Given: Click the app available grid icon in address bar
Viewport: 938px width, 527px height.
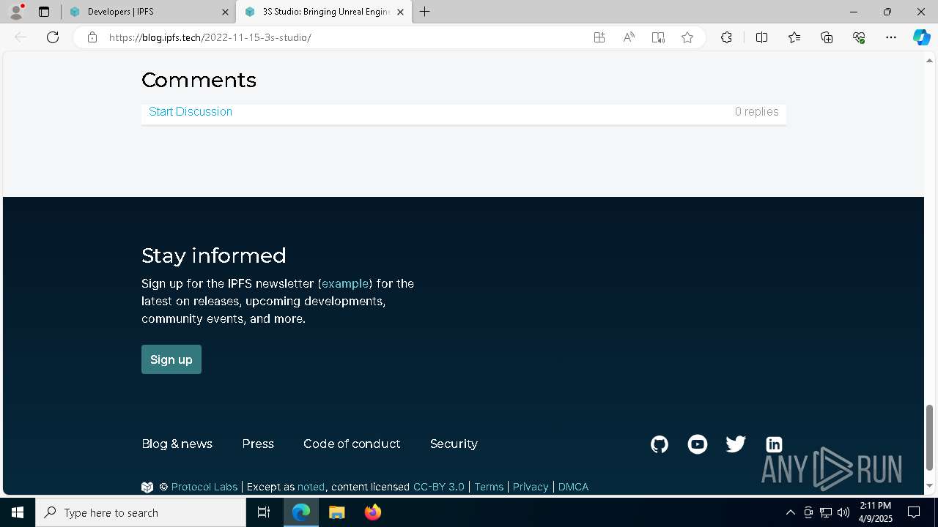Looking at the screenshot, I should 599,37.
